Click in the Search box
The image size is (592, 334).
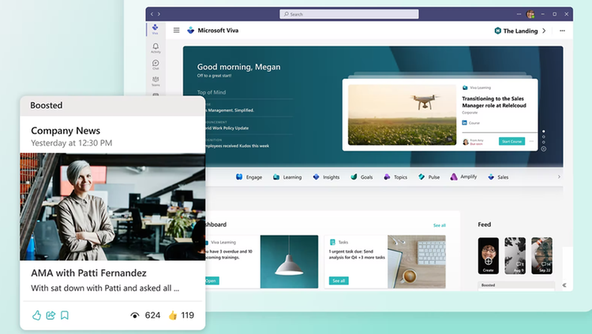(x=349, y=14)
